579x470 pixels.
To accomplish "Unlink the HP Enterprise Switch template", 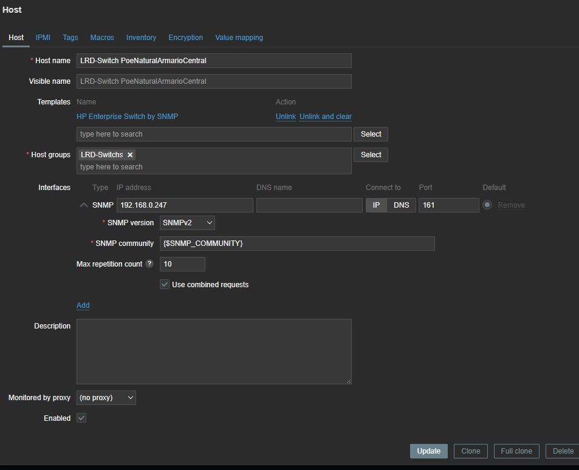I will 286,117.
